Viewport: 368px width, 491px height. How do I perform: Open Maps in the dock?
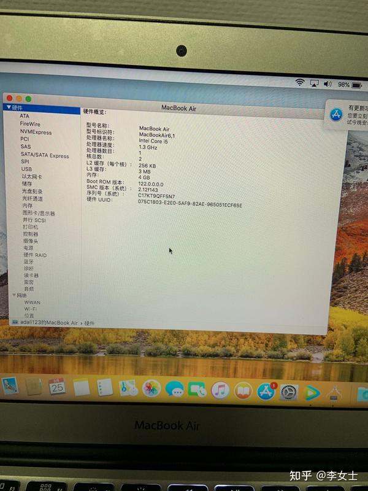click(128, 389)
